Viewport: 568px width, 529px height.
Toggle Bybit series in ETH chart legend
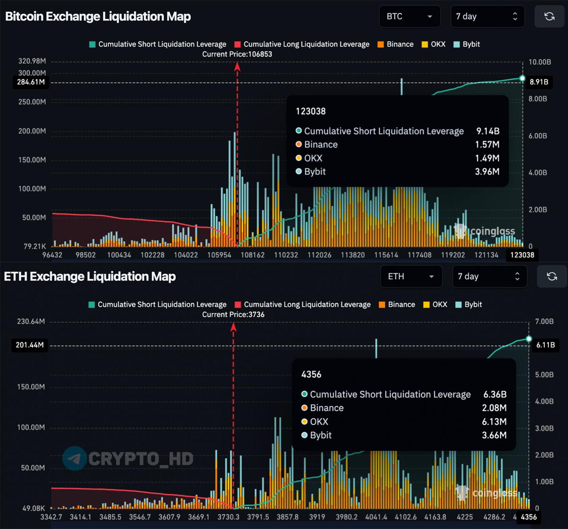tap(468, 305)
